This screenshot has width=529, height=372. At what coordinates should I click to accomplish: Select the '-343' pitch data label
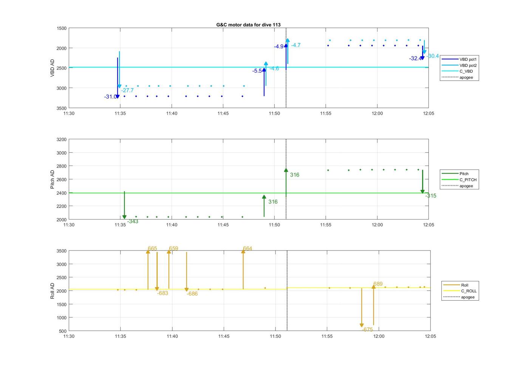(x=133, y=221)
